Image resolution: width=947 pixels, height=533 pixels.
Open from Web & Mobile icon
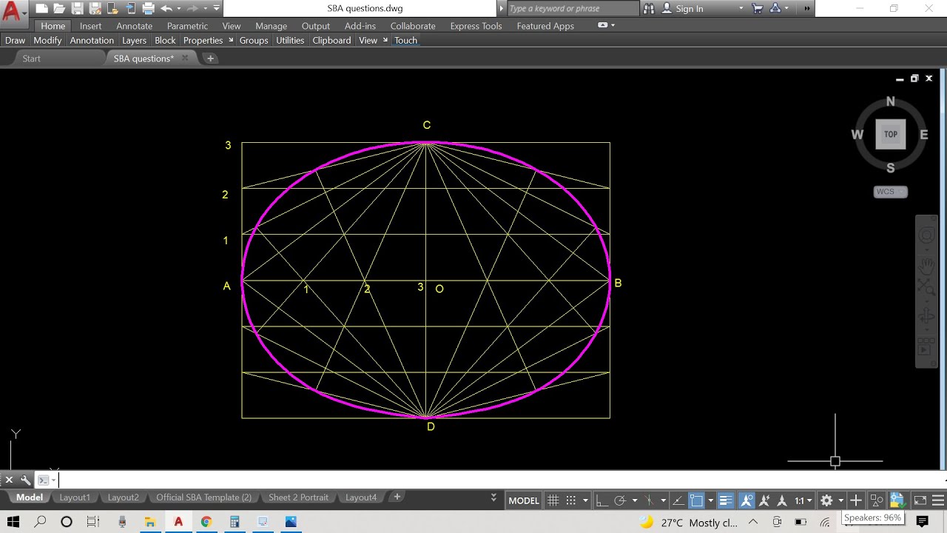[x=112, y=9]
